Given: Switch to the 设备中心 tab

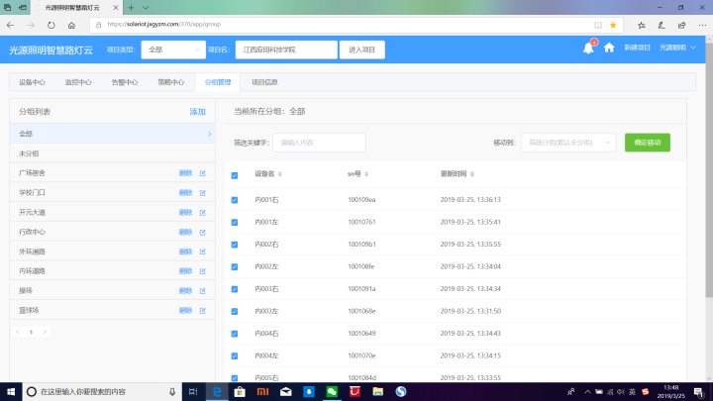Looking at the screenshot, I should click(32, 82).
